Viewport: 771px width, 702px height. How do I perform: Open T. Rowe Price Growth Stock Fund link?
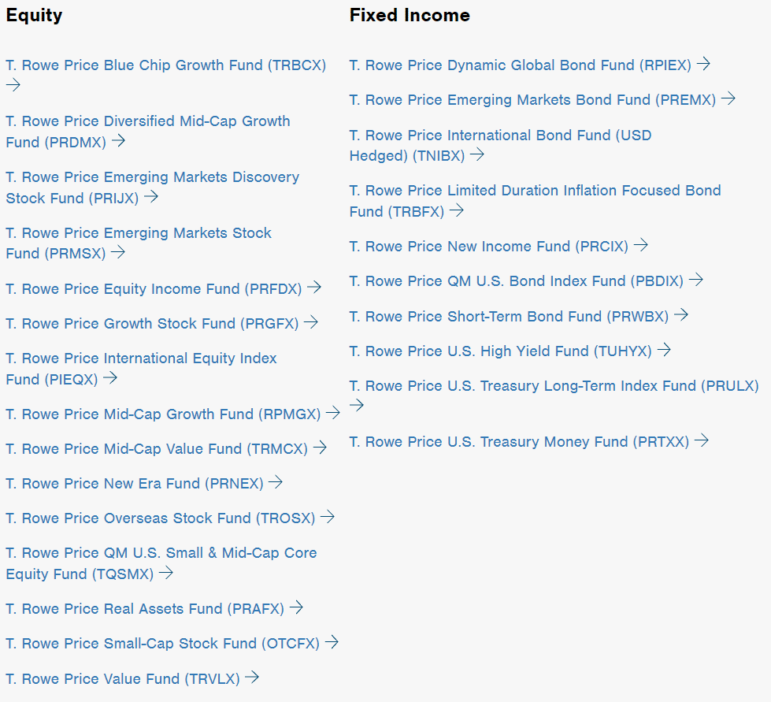(152, 323)
